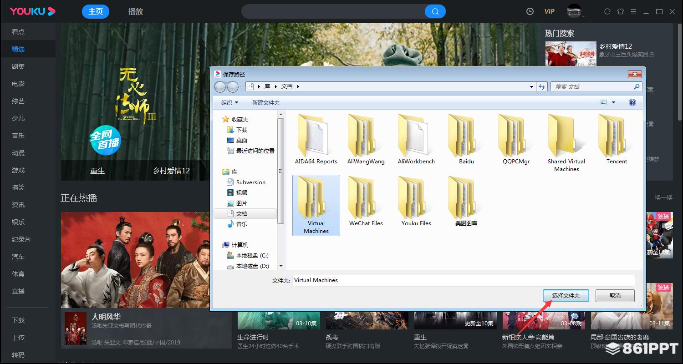Click the 文件夹 name input field
Screen dimensions: 683x364
click(x=464, y=280)
